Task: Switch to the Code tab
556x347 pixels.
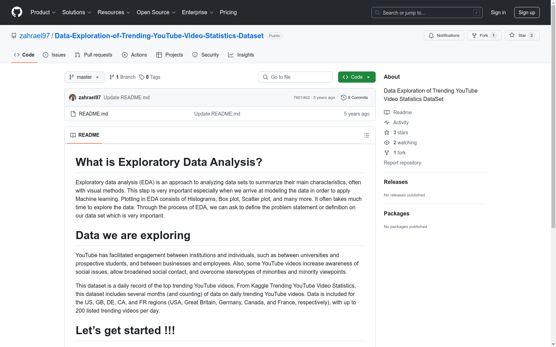Action: pos(24,55)
